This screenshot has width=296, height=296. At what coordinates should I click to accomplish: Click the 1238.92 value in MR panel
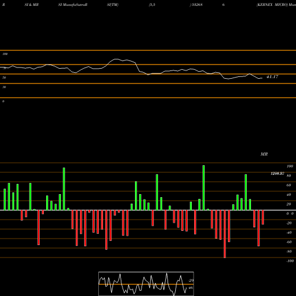278,173
